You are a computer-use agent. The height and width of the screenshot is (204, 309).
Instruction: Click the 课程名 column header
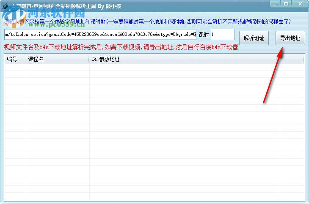tap(57, 59)
